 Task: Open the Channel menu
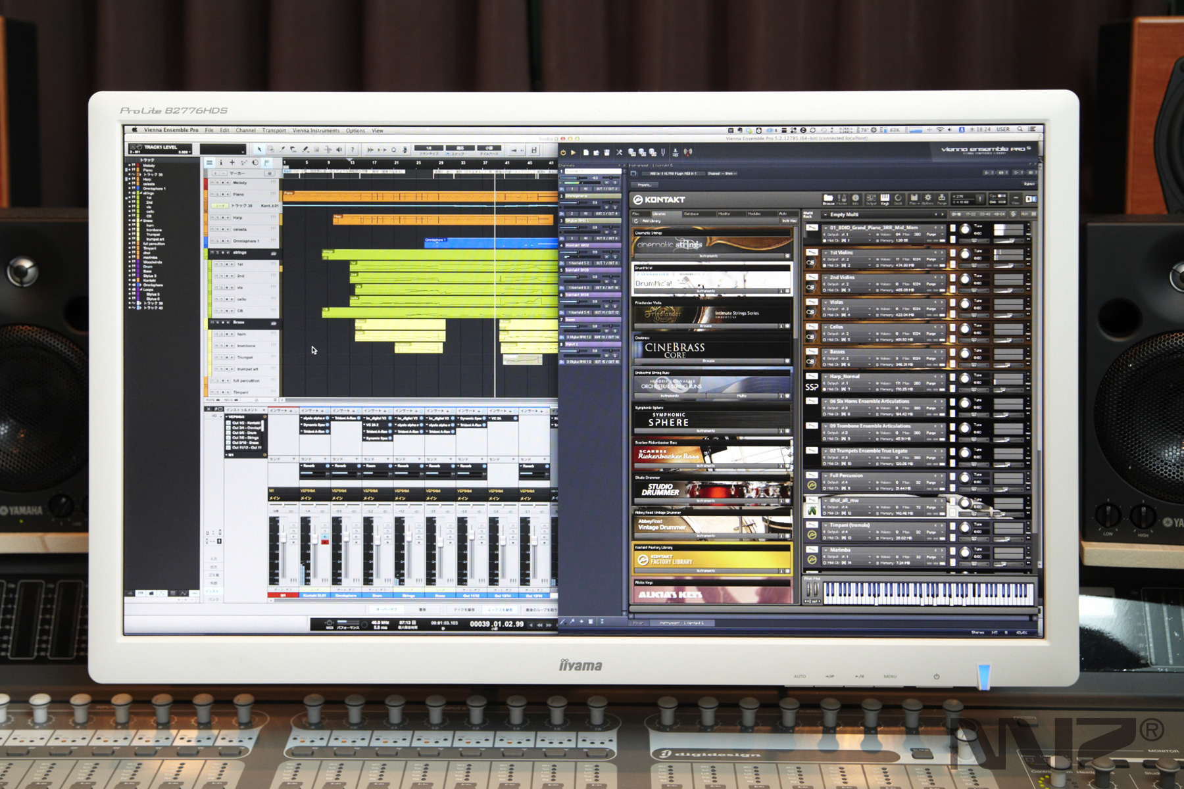245,130
